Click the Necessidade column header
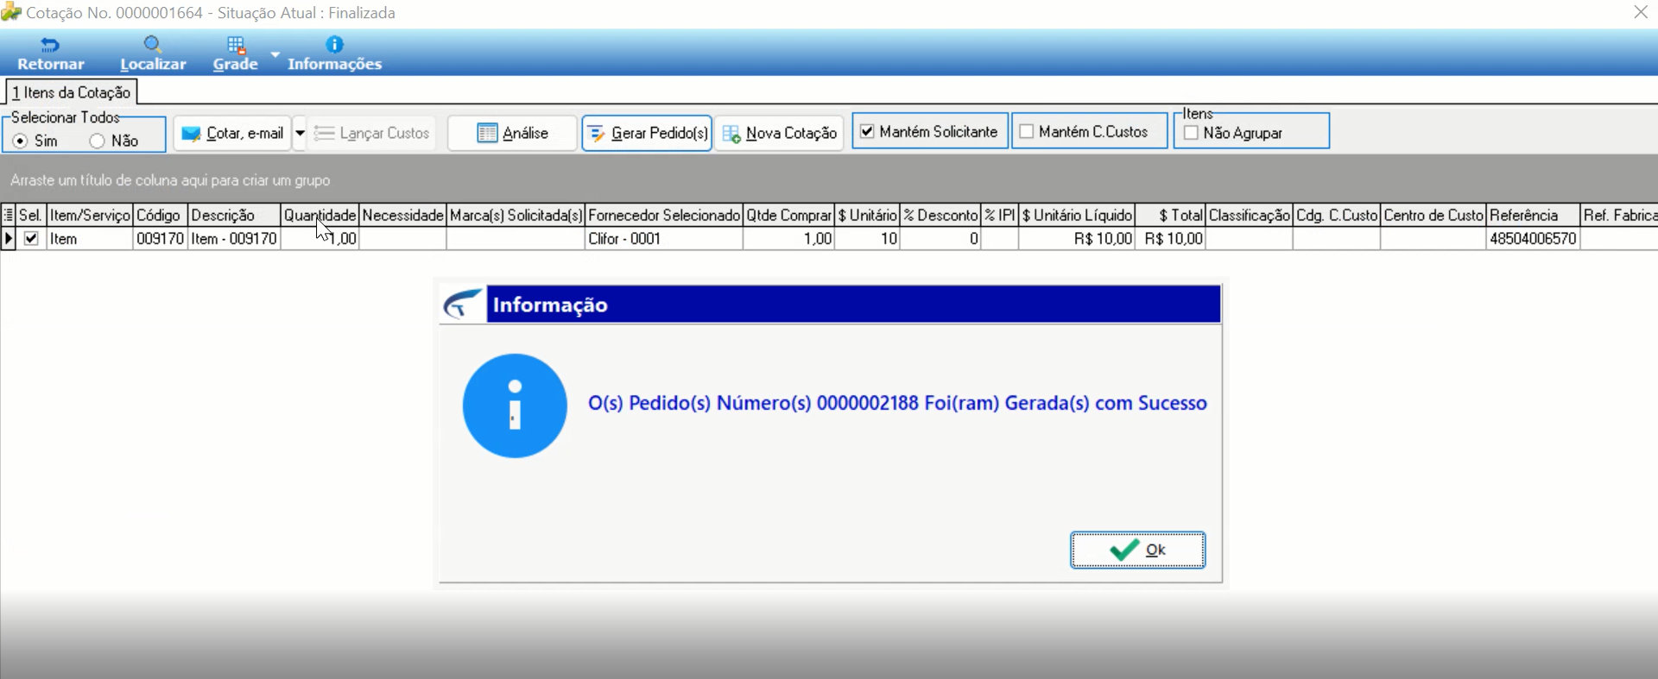1658x679 pixels. point(402,215)
